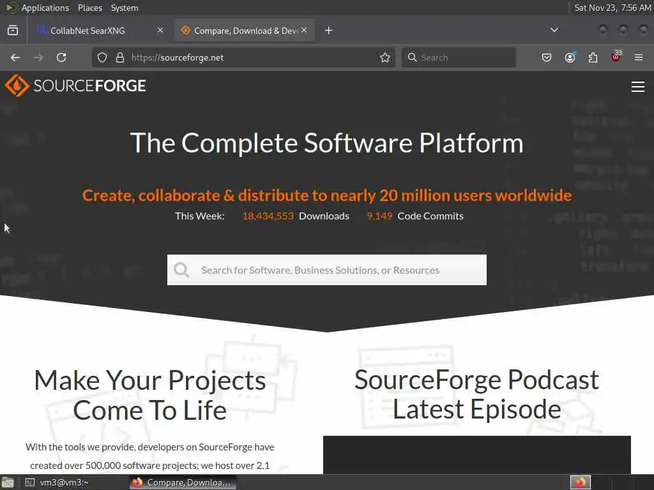Expand the list all tabs chevron
The width and height of the screenshot is (654, 490).
[x=554, y=30]
